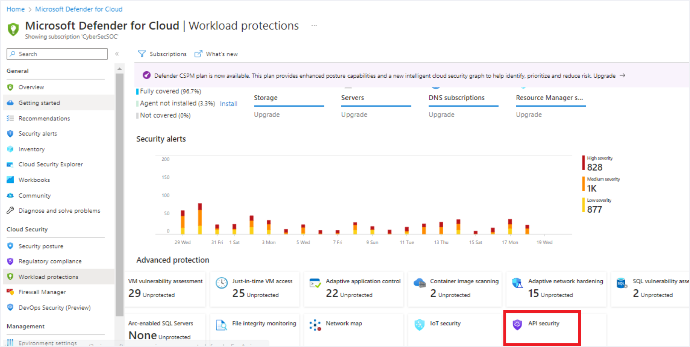Screen dimensions: 690x347
Task: Click the Install agent link
Action: pyautogui.click(x=228, y=104)
